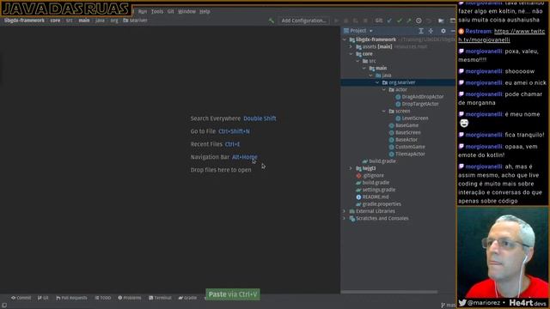This screenshot has height=309, width=550.
Task: Open the Gradle tool window tab
Action: [x=187, y=298]
